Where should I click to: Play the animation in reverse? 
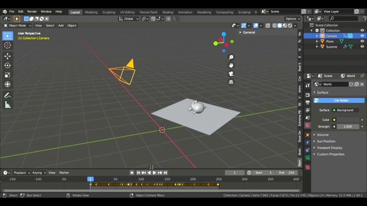(x=149, y=173)
